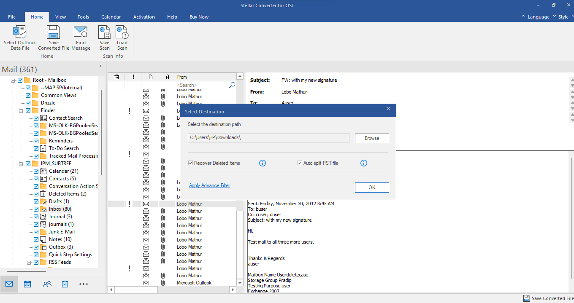Click OK in Select Destination dialog
574x303 pixels.
[x=372, y=188]
